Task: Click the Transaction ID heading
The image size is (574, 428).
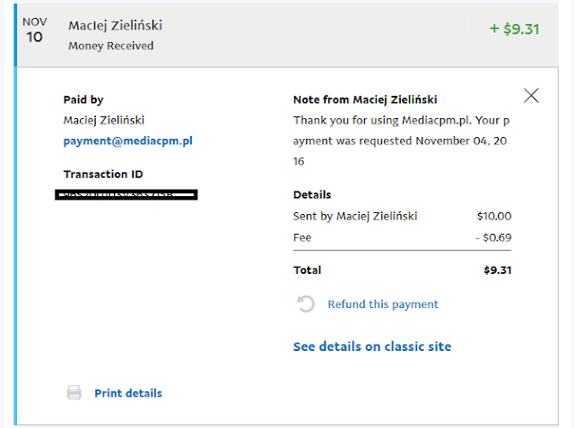Action: click(x=103, y=175)
